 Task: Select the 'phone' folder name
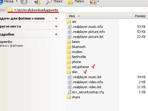76,62
